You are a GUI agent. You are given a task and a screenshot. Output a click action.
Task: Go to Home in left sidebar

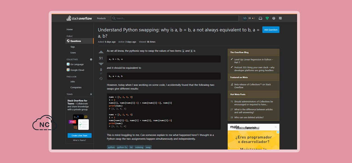click(x=70, y=29)
